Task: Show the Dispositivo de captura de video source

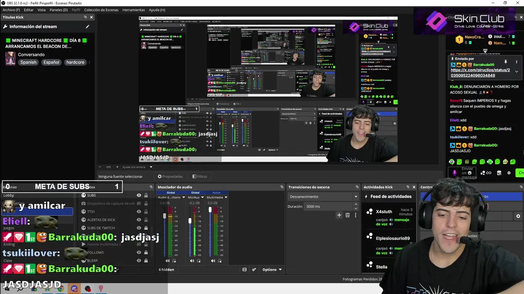Action: (139, 203)
